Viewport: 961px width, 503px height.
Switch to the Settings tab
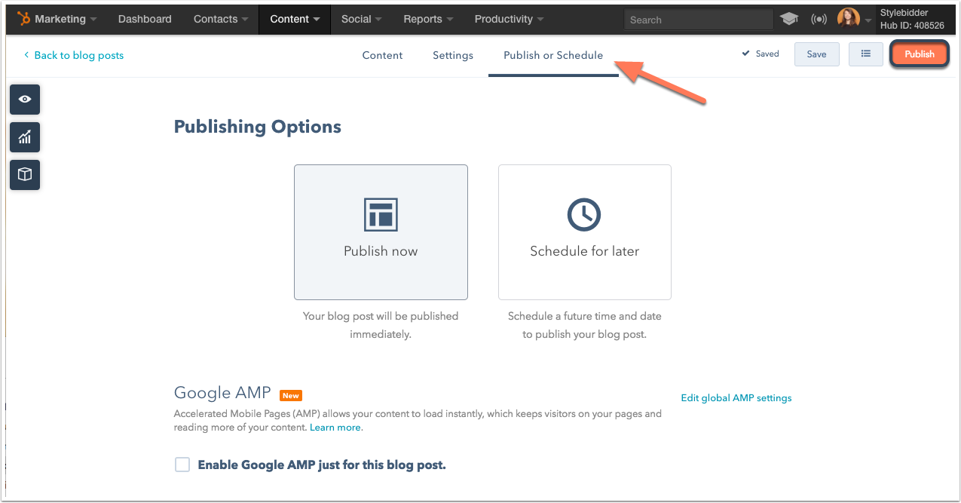coord(453,55)
